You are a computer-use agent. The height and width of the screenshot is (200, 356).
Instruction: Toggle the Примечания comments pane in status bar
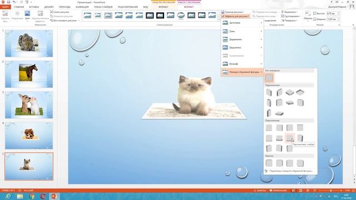[278, 191]
